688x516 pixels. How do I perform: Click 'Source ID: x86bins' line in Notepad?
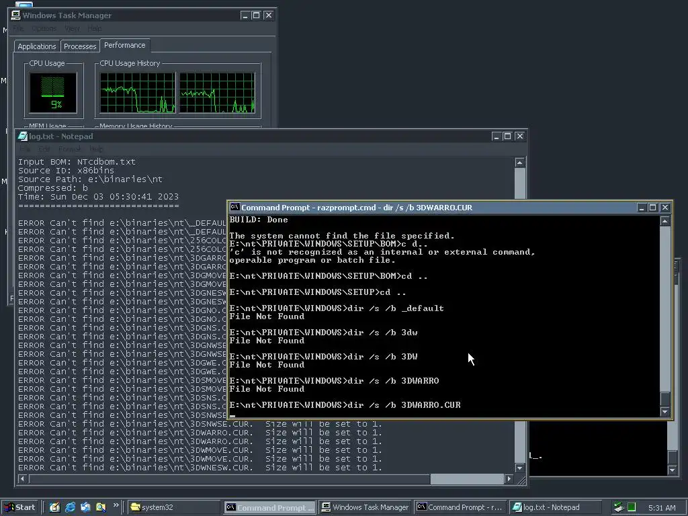66,171
